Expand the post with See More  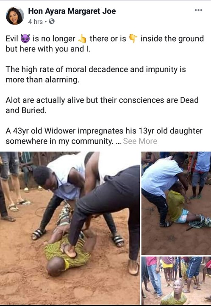(x=140, y=141)
